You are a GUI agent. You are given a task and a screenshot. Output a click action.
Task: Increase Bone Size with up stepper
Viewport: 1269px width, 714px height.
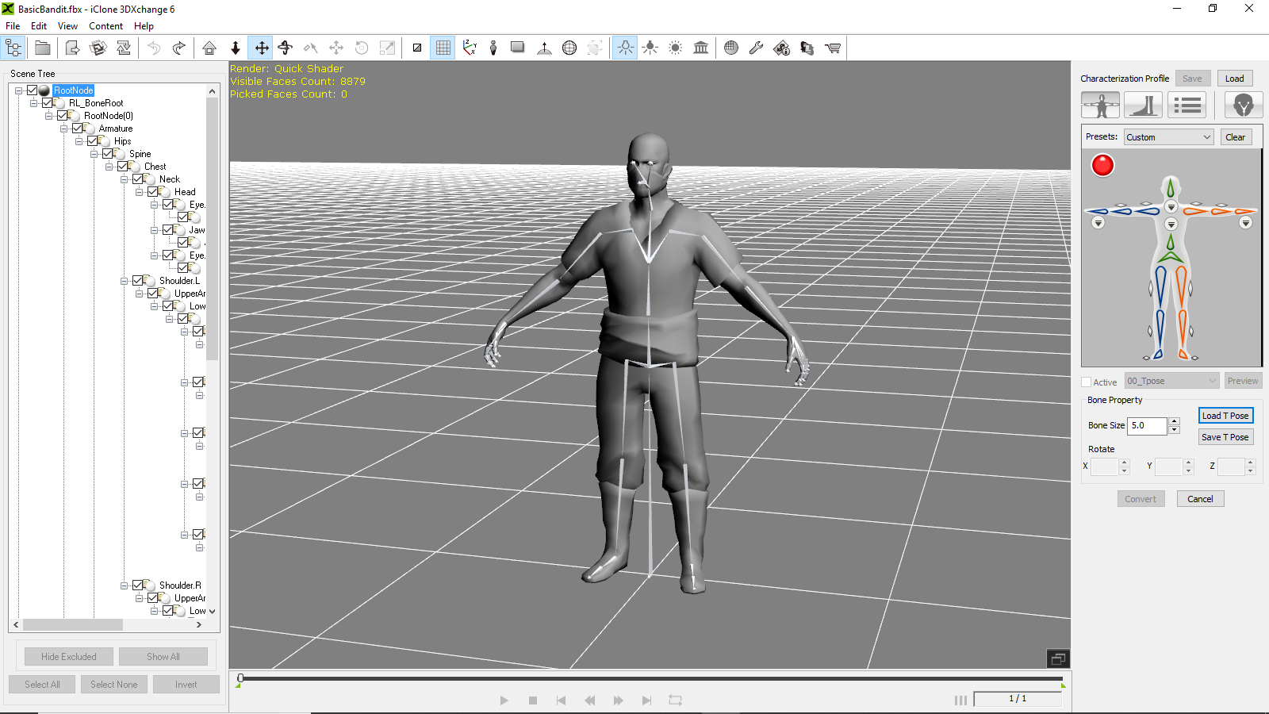[x=1175, y=421]
